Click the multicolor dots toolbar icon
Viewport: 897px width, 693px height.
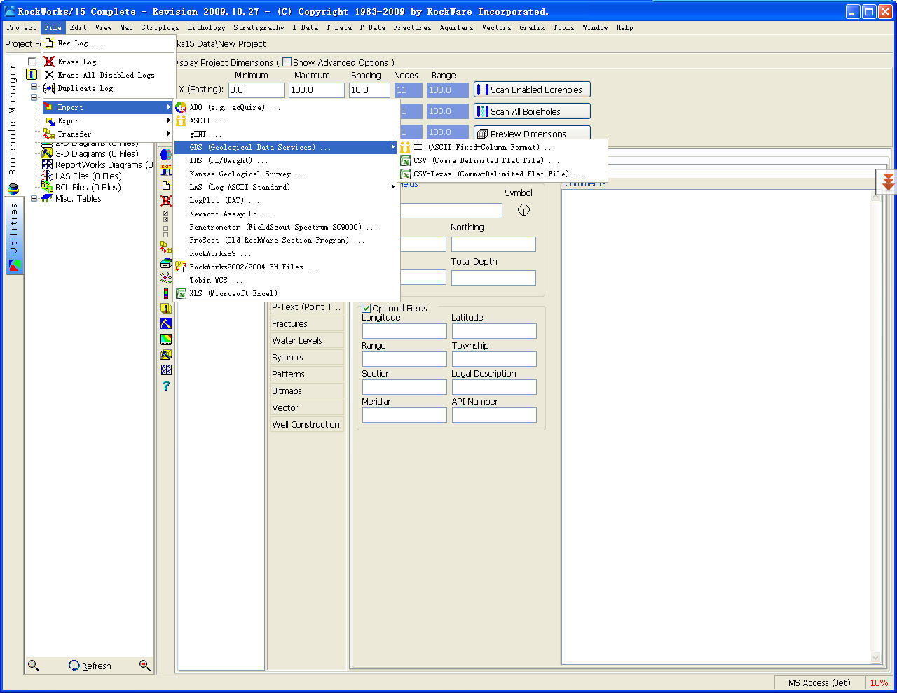point(166,278)
